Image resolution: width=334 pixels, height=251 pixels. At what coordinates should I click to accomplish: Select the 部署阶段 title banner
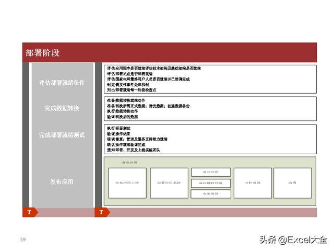pos(170,52)
